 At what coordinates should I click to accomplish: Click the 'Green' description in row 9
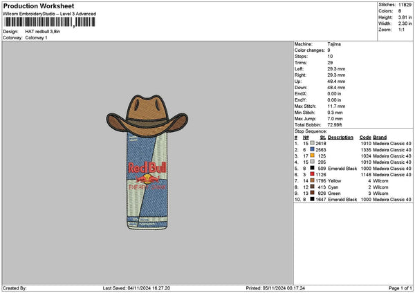pyautogui.click(x=334, y=193)
